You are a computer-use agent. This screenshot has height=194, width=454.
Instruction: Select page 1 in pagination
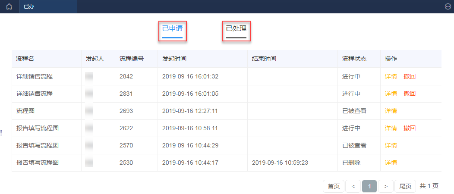(x=369, y=187)
